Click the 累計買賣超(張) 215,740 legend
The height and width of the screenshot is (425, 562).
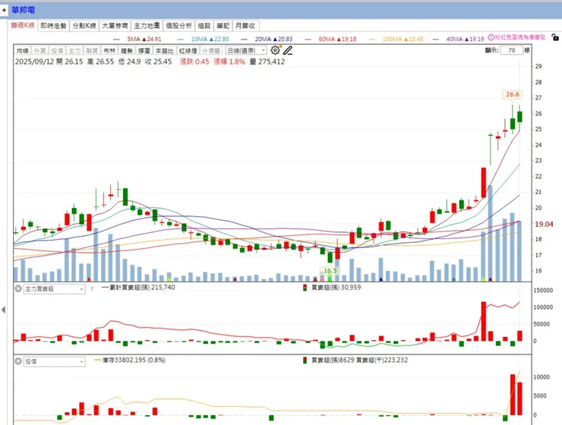pos(138,287)
